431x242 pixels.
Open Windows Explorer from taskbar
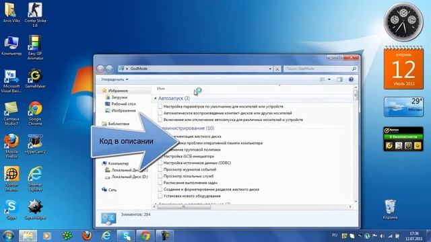pos(28,236)
